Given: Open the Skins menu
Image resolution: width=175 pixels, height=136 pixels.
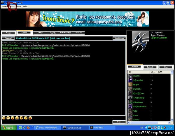Looking at the screenshot, I should tap(19, 7).
